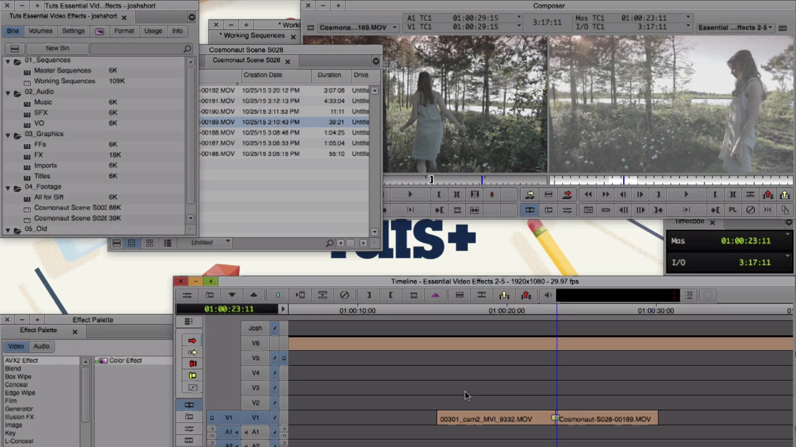Click the circle-slash icon under record monitor

751,210
